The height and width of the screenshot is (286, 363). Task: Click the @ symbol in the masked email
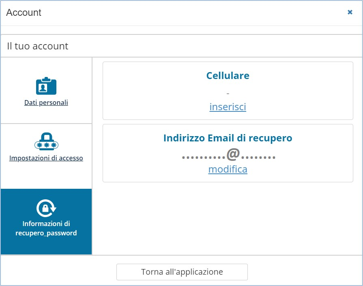pyautogui.click(x=233, y=155)
